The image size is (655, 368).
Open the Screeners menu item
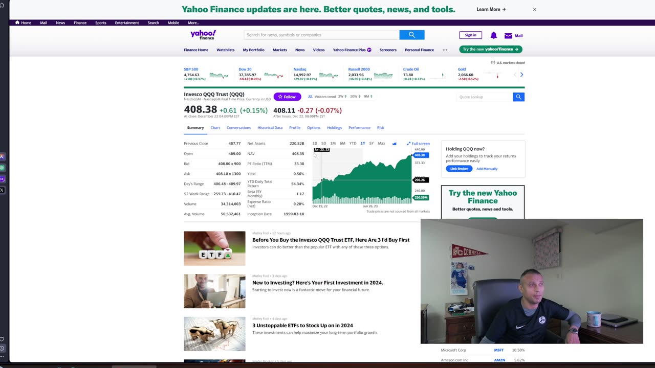[388, 50]
